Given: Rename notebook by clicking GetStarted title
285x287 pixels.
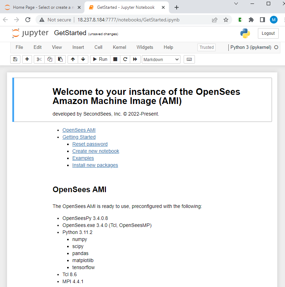Looking at the screenshot, I should 70,33.
